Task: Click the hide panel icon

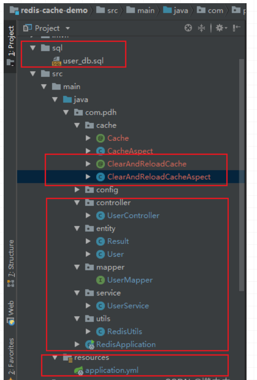Action: [x=237, y=28]
